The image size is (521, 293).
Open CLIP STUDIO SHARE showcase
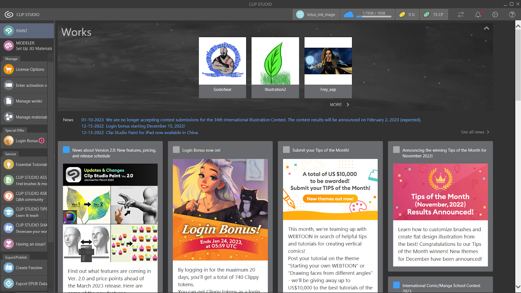click(x=24, y=228)
